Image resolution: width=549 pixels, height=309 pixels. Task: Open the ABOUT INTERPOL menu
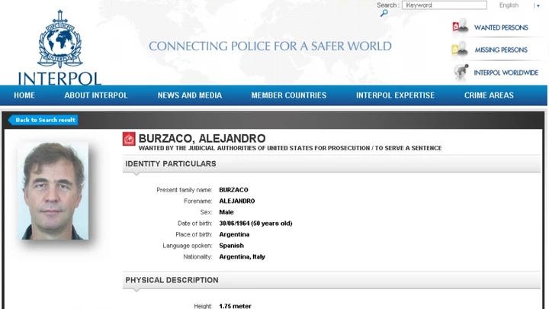[96, 95]
